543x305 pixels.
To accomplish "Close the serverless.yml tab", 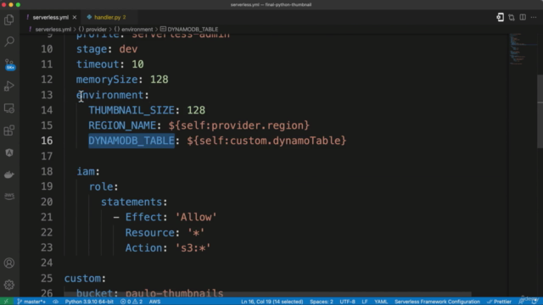I will point(75,17).
